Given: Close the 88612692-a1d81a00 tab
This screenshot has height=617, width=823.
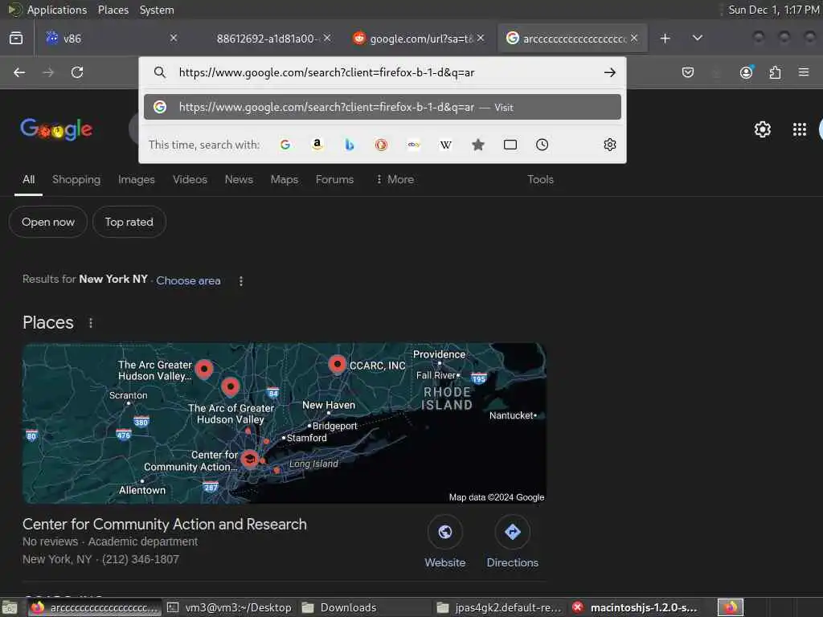Looking at the screenshot, I should (327, 38).
